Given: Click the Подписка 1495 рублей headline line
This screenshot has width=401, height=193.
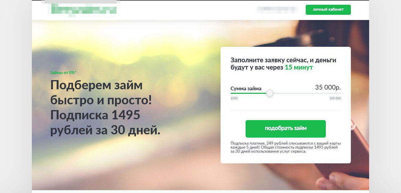Looking at the screenshot, I should [95, 115].
